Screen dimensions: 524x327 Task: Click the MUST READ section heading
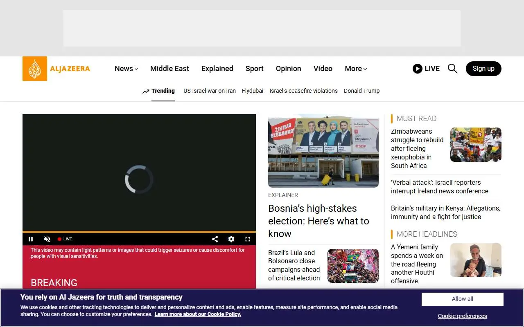pos(416,119)
